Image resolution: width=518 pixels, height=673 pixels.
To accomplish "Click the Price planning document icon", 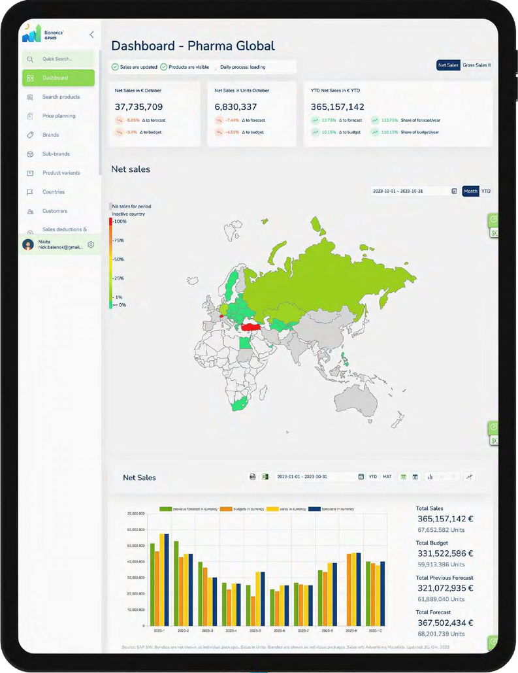I will pos(30,116).
